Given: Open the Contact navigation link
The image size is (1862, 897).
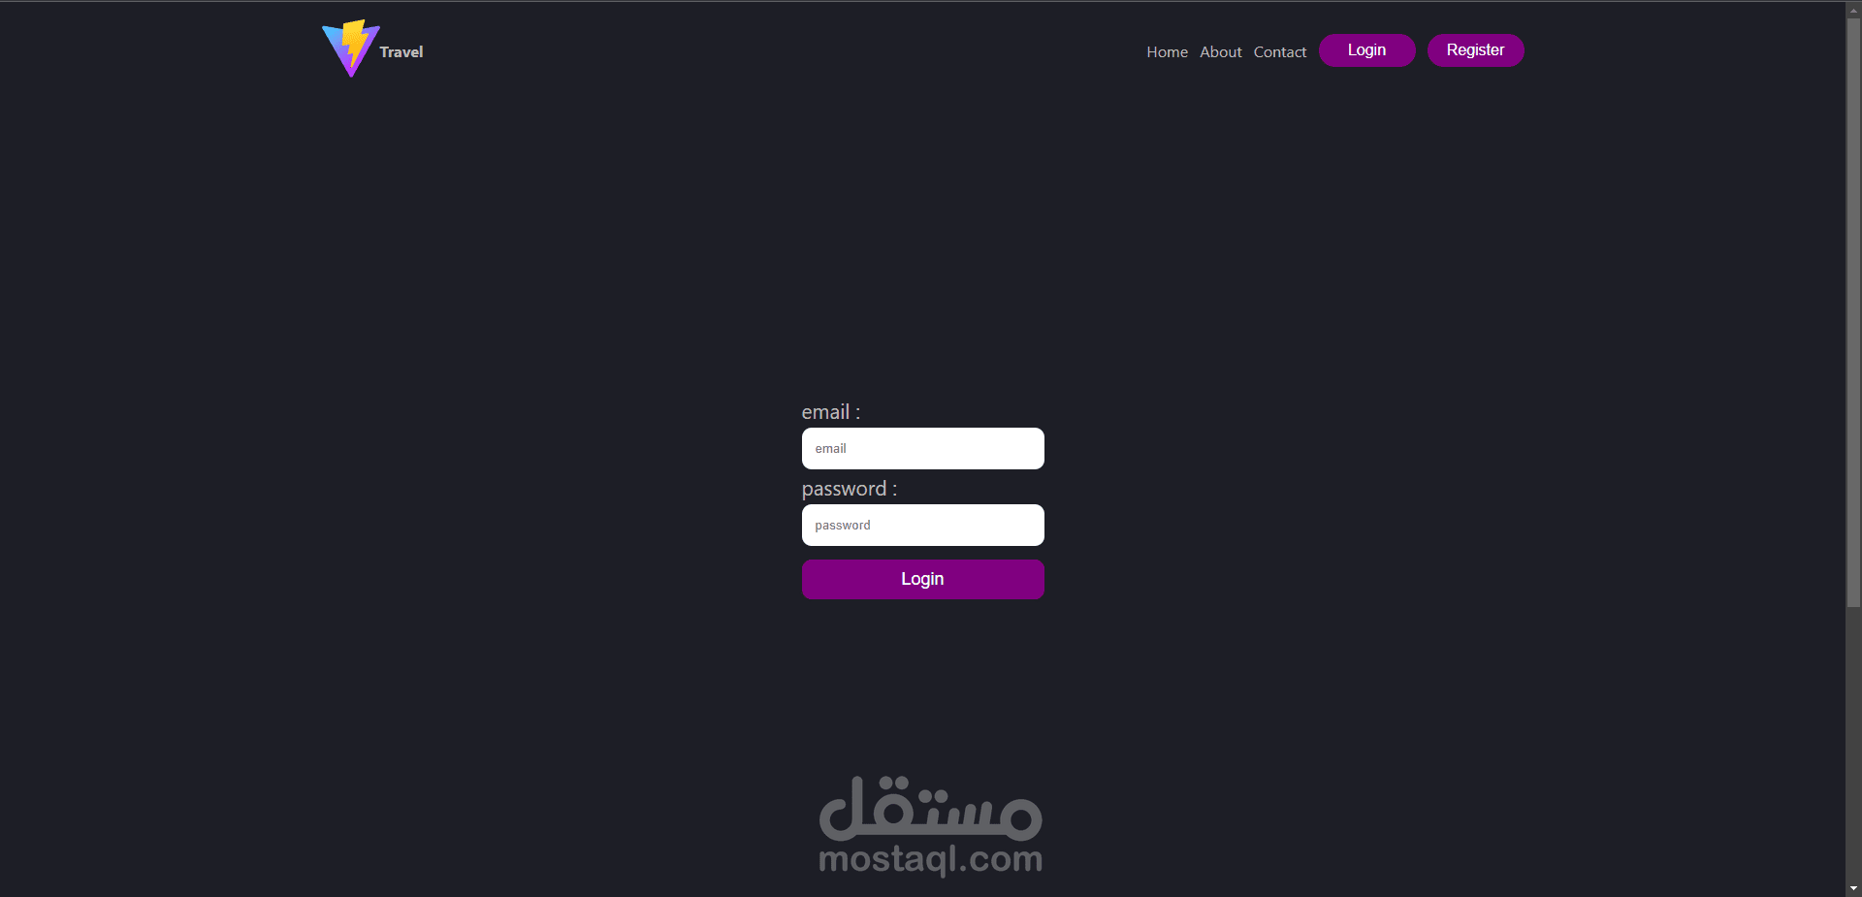Looking at the screenshot, I should [1279, 52].
